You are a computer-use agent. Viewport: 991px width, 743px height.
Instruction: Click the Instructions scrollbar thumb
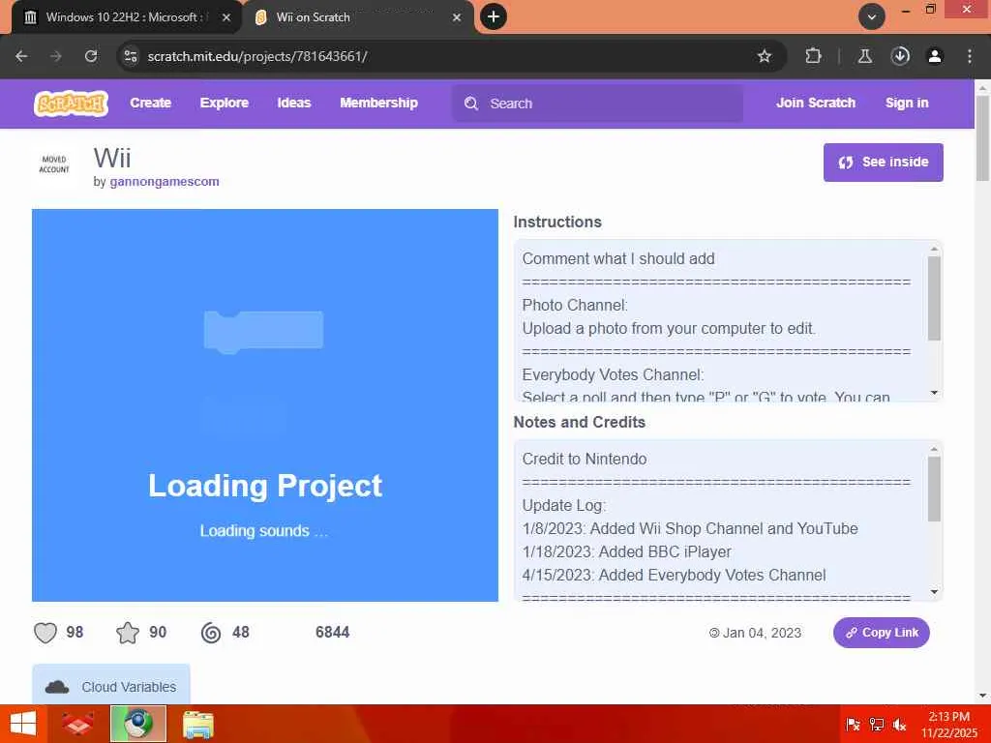[x=934, y=299]
